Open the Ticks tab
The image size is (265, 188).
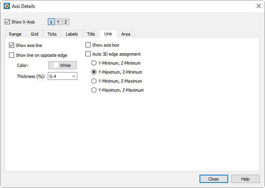(52, 34)
